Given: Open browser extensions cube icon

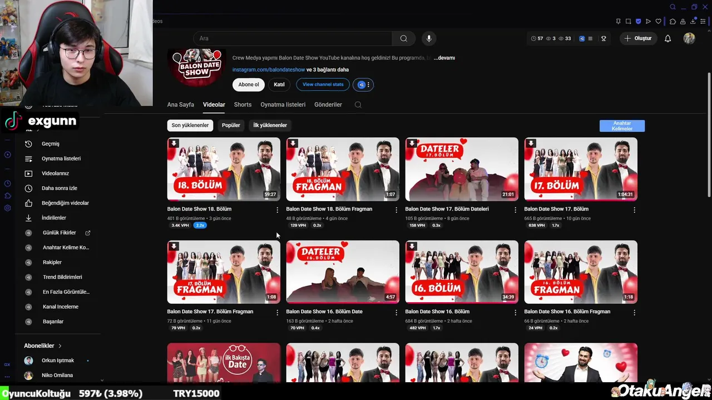Looking at the screenshot, I should pos(673,21).
